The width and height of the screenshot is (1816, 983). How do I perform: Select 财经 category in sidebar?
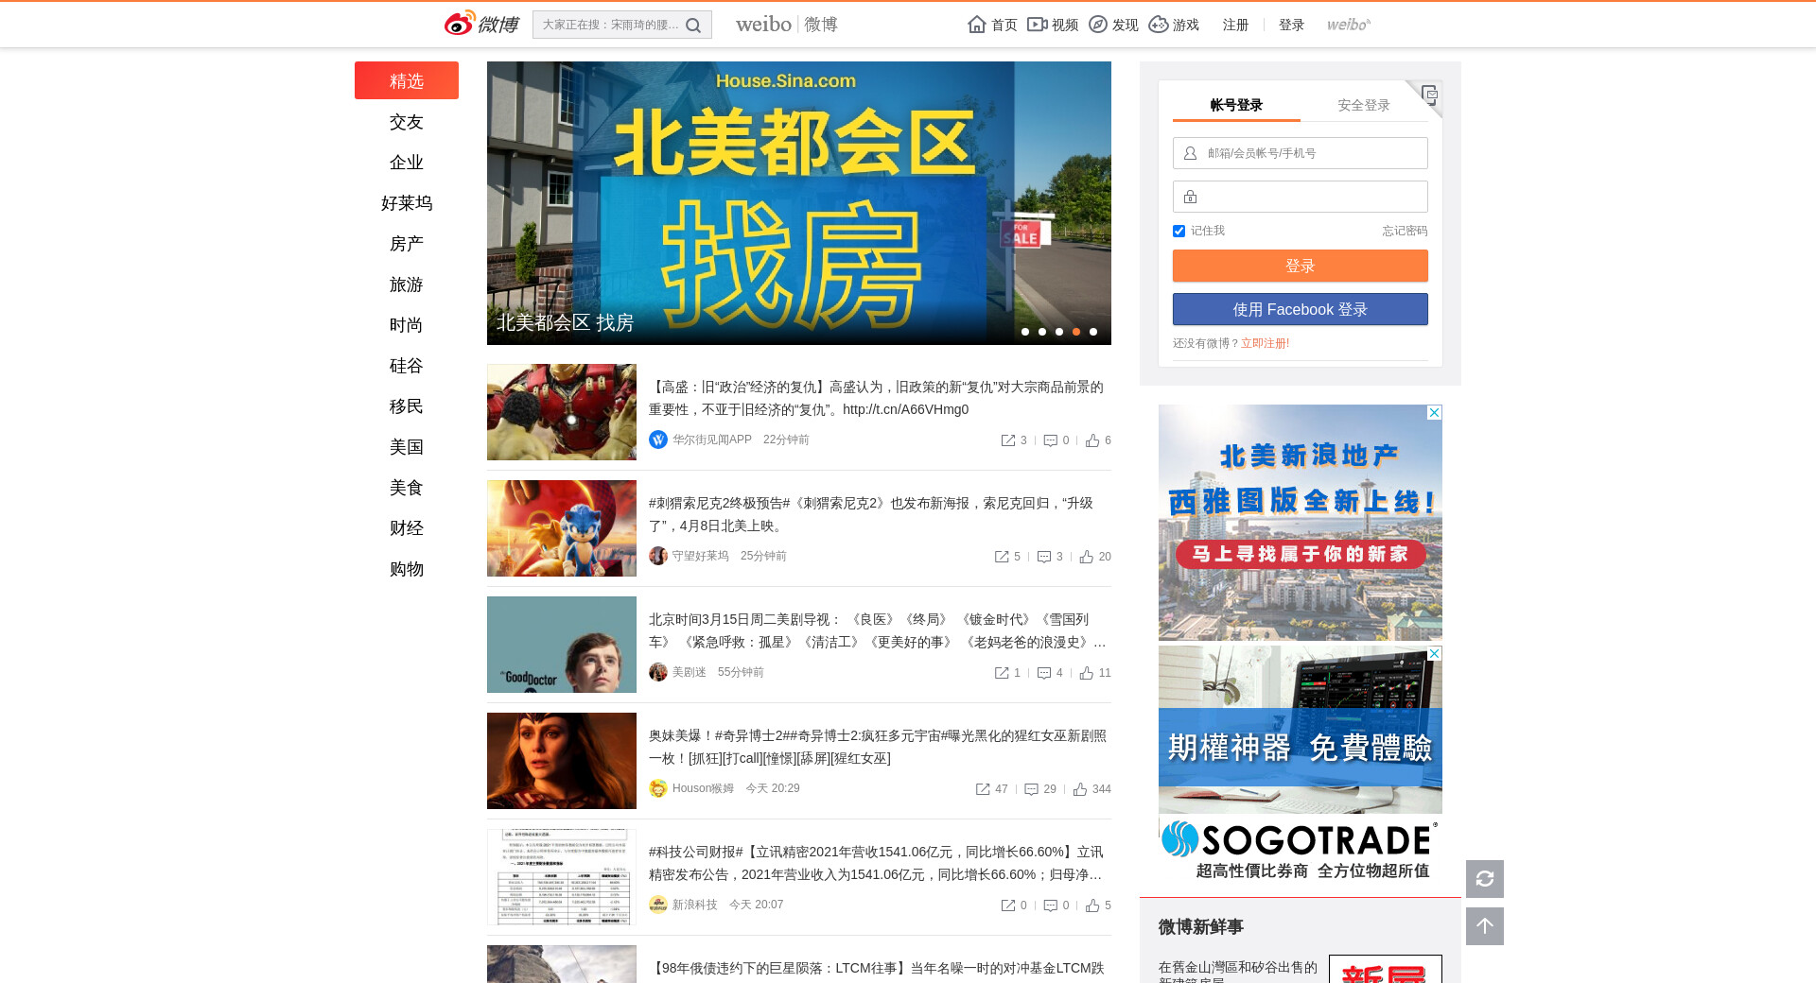coord(407,528)
